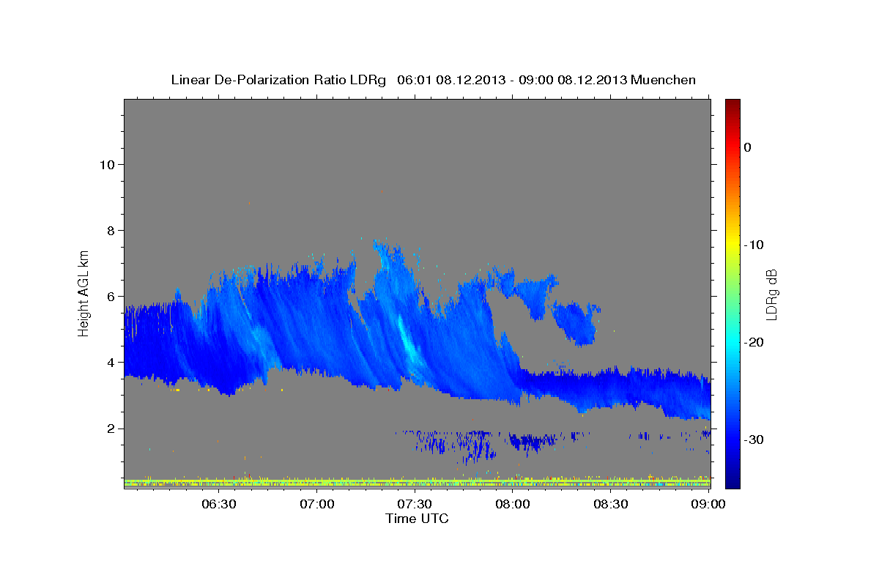Click the "08:30" time tick label
Image resolution: width=879 pixels, height=586 pixels.
click(611, 504)
